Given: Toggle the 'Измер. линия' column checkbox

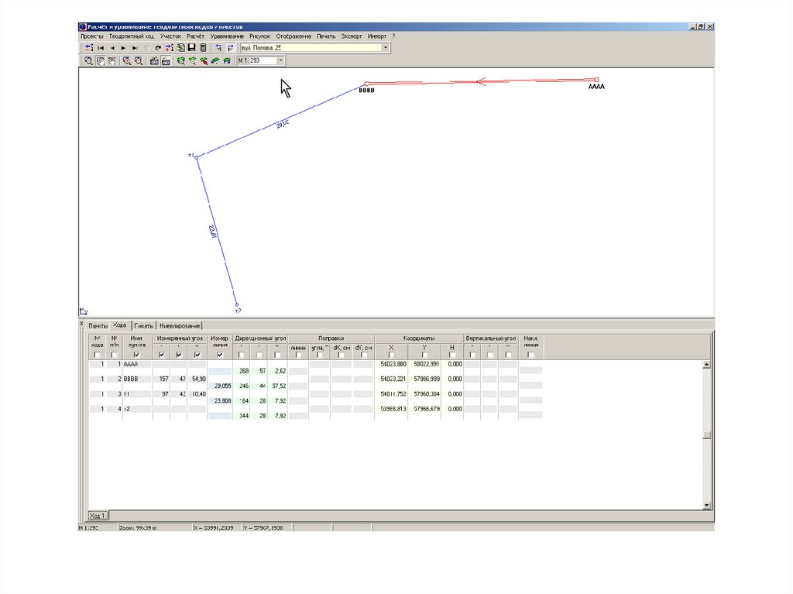Looking at the screenshot, I should [220, 355].
